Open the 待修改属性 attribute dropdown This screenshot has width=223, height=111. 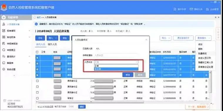116,55
